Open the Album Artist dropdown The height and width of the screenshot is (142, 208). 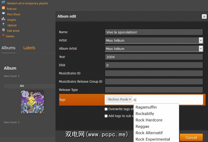[x=154, y=49]
